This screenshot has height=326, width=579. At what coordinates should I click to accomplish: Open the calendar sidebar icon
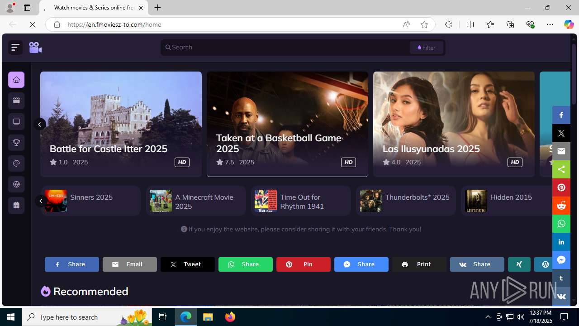click(x=16, y=205)
